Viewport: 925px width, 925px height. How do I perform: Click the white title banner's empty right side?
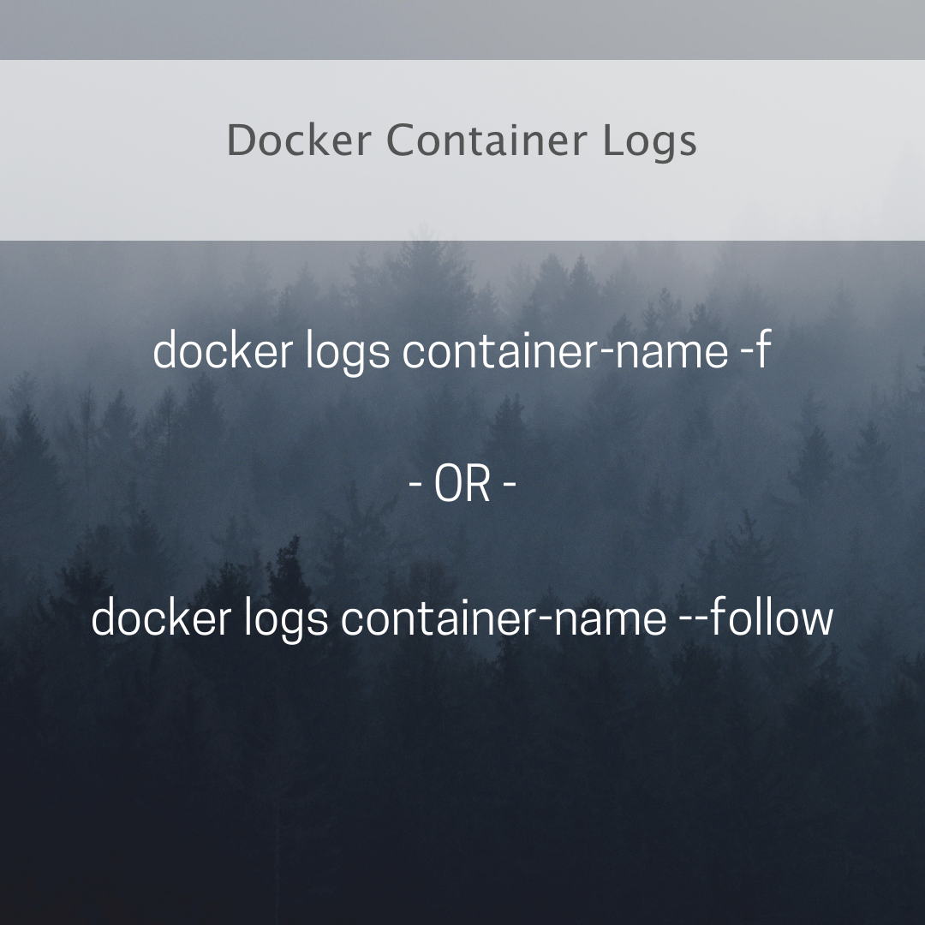point(815,150)
